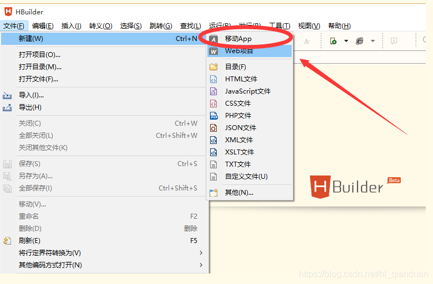Click the HBuilder logo in the title bar
Image resolution: width=433 pixels, height=284 pixels.
[x=8, y=12]
